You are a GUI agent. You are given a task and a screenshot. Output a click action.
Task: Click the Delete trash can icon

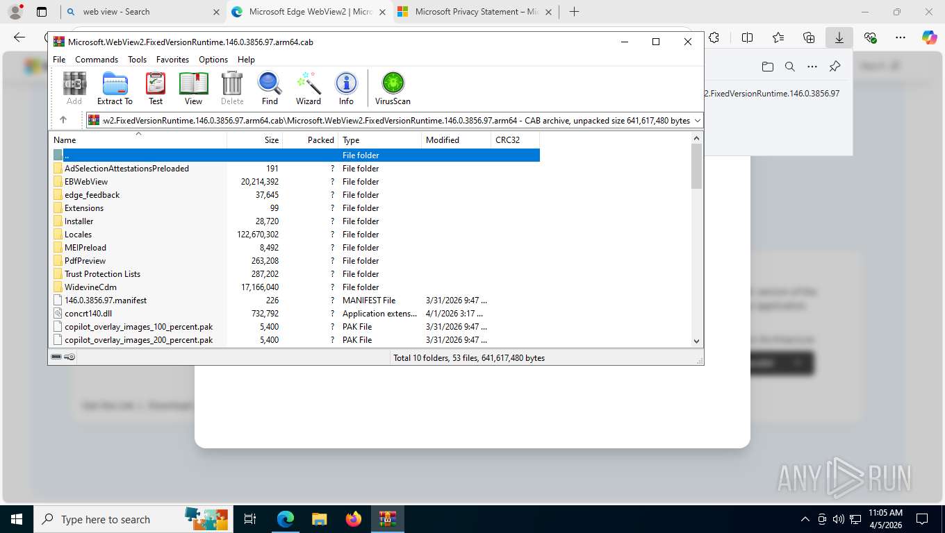point(232,88)
